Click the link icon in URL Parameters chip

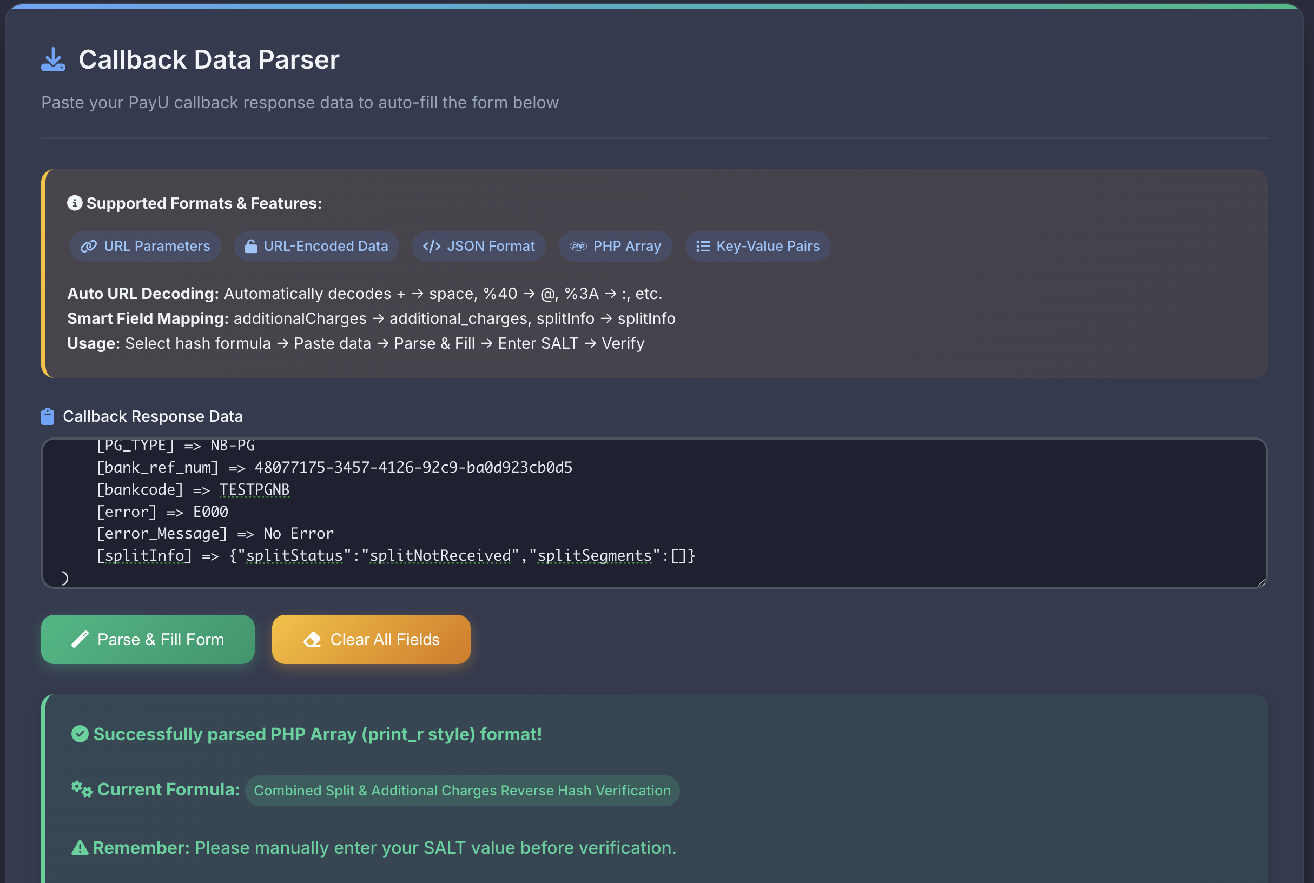(x=88, y=246)
